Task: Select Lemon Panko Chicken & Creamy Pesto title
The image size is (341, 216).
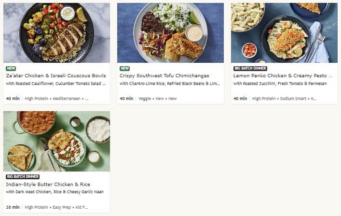Action: [283, 76]
